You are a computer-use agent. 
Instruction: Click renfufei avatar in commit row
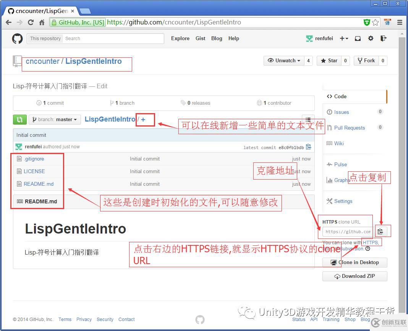point(19,147)
